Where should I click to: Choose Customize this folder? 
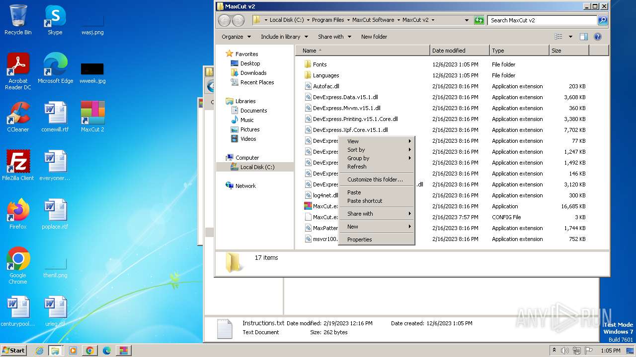pyautogui.click(x=377, y=179)
